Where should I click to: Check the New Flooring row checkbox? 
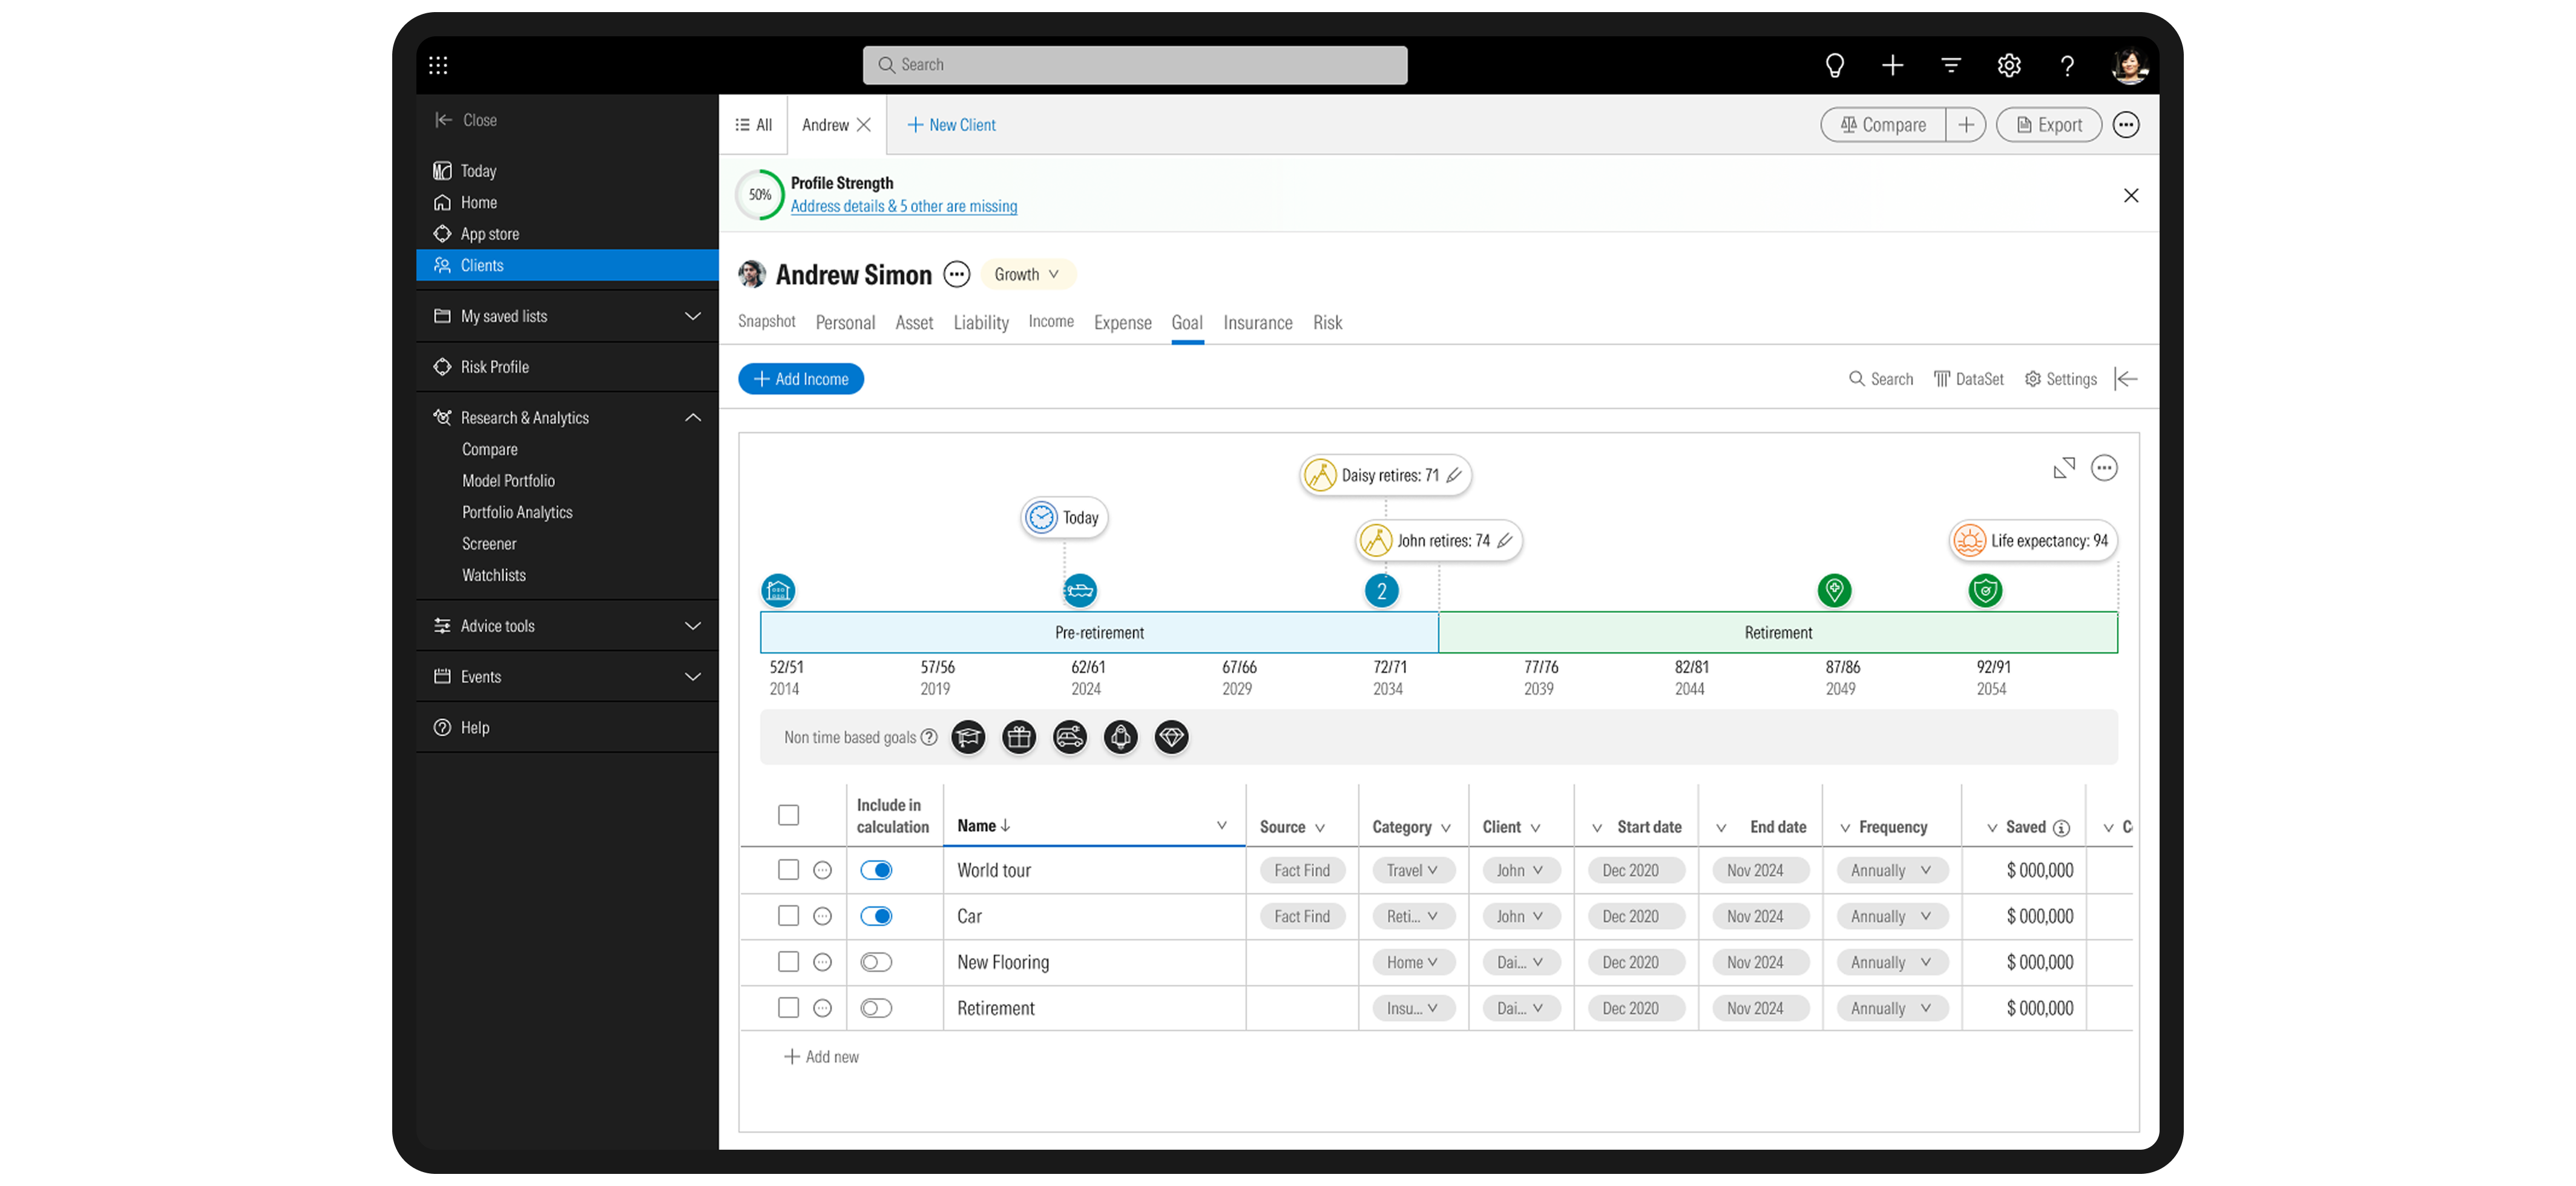788,962
